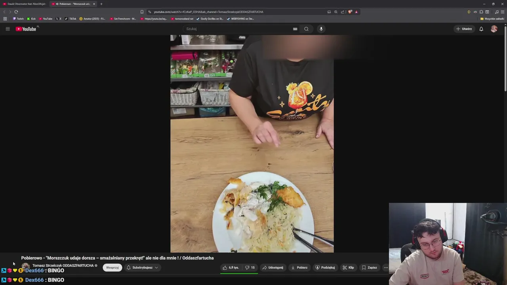Open the YouTube guide hamburger menu
The height and width of the screenshot is (285, 507).
[x=8, y=29]
